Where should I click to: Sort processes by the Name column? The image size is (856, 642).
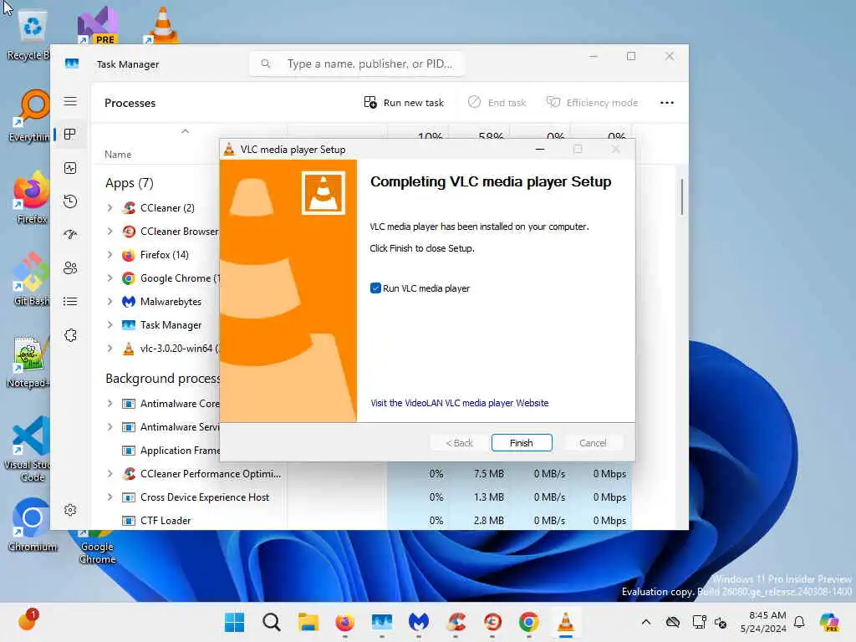click(x=118, y=155)
